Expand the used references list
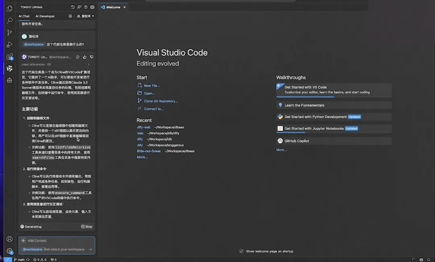This screenshot has width=435, height=262. point(89,64)
